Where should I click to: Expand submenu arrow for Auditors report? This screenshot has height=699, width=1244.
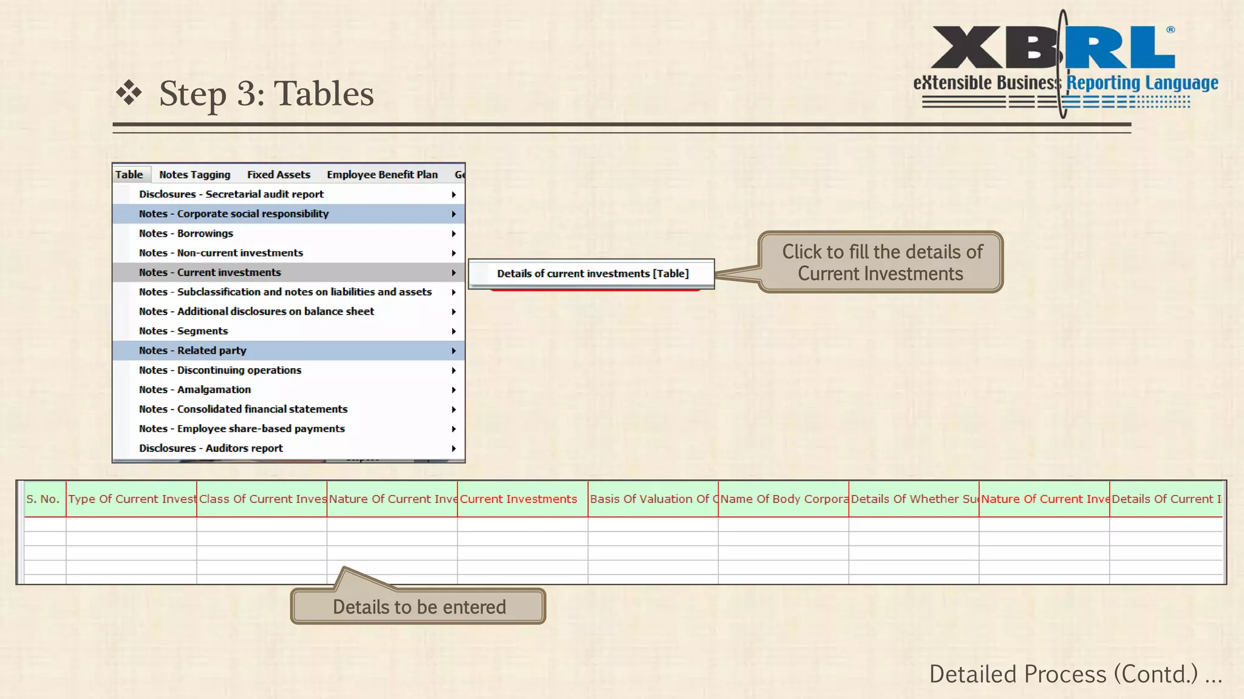pyautogui.click(x=454, y=448)
